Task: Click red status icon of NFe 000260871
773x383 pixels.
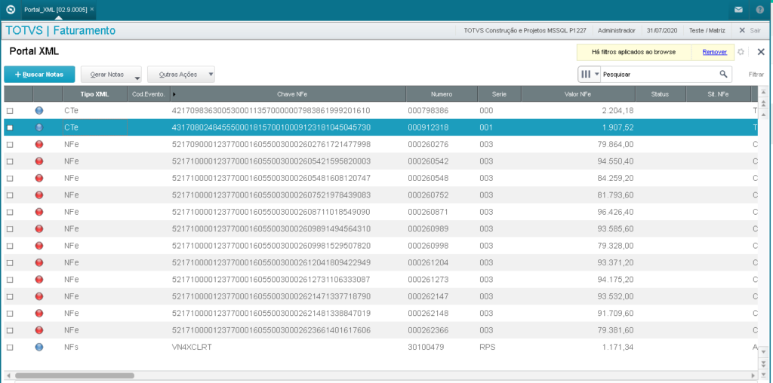Action: [x=39, y=212]
